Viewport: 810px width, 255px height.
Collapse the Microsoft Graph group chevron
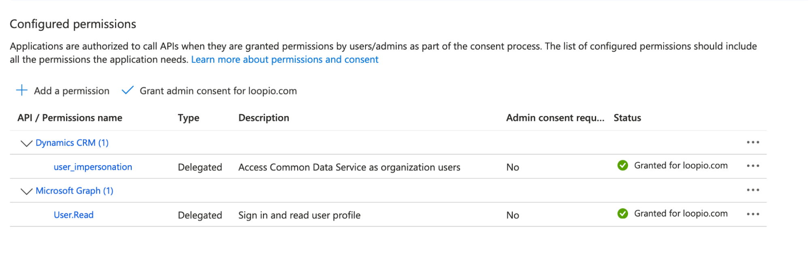[x=26, y=191]
